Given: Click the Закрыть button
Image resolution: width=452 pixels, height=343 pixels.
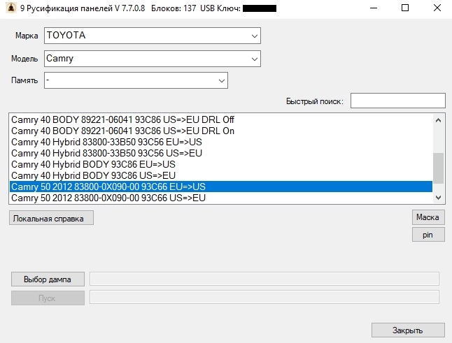Looking at the screenshot, I should click(x=408, y=330).
